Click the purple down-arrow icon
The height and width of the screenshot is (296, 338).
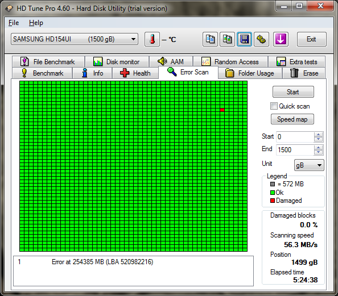[281, 39]
